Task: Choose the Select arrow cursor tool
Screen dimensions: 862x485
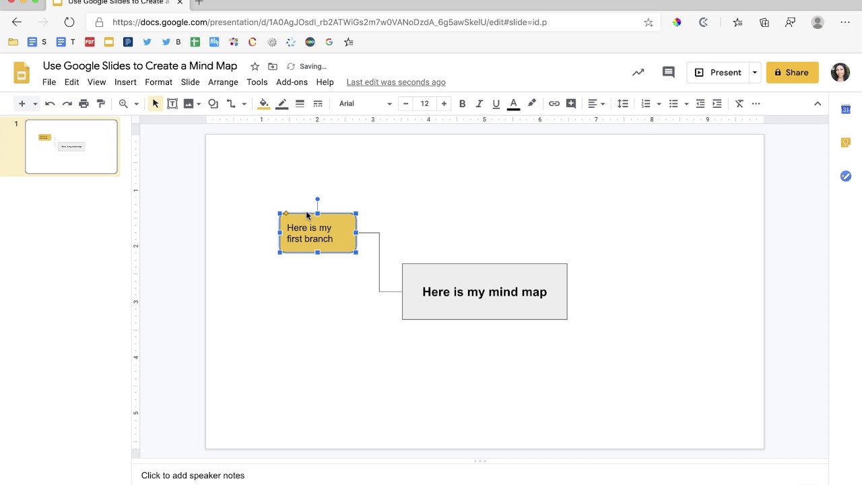Action: [x=156, y=104]
